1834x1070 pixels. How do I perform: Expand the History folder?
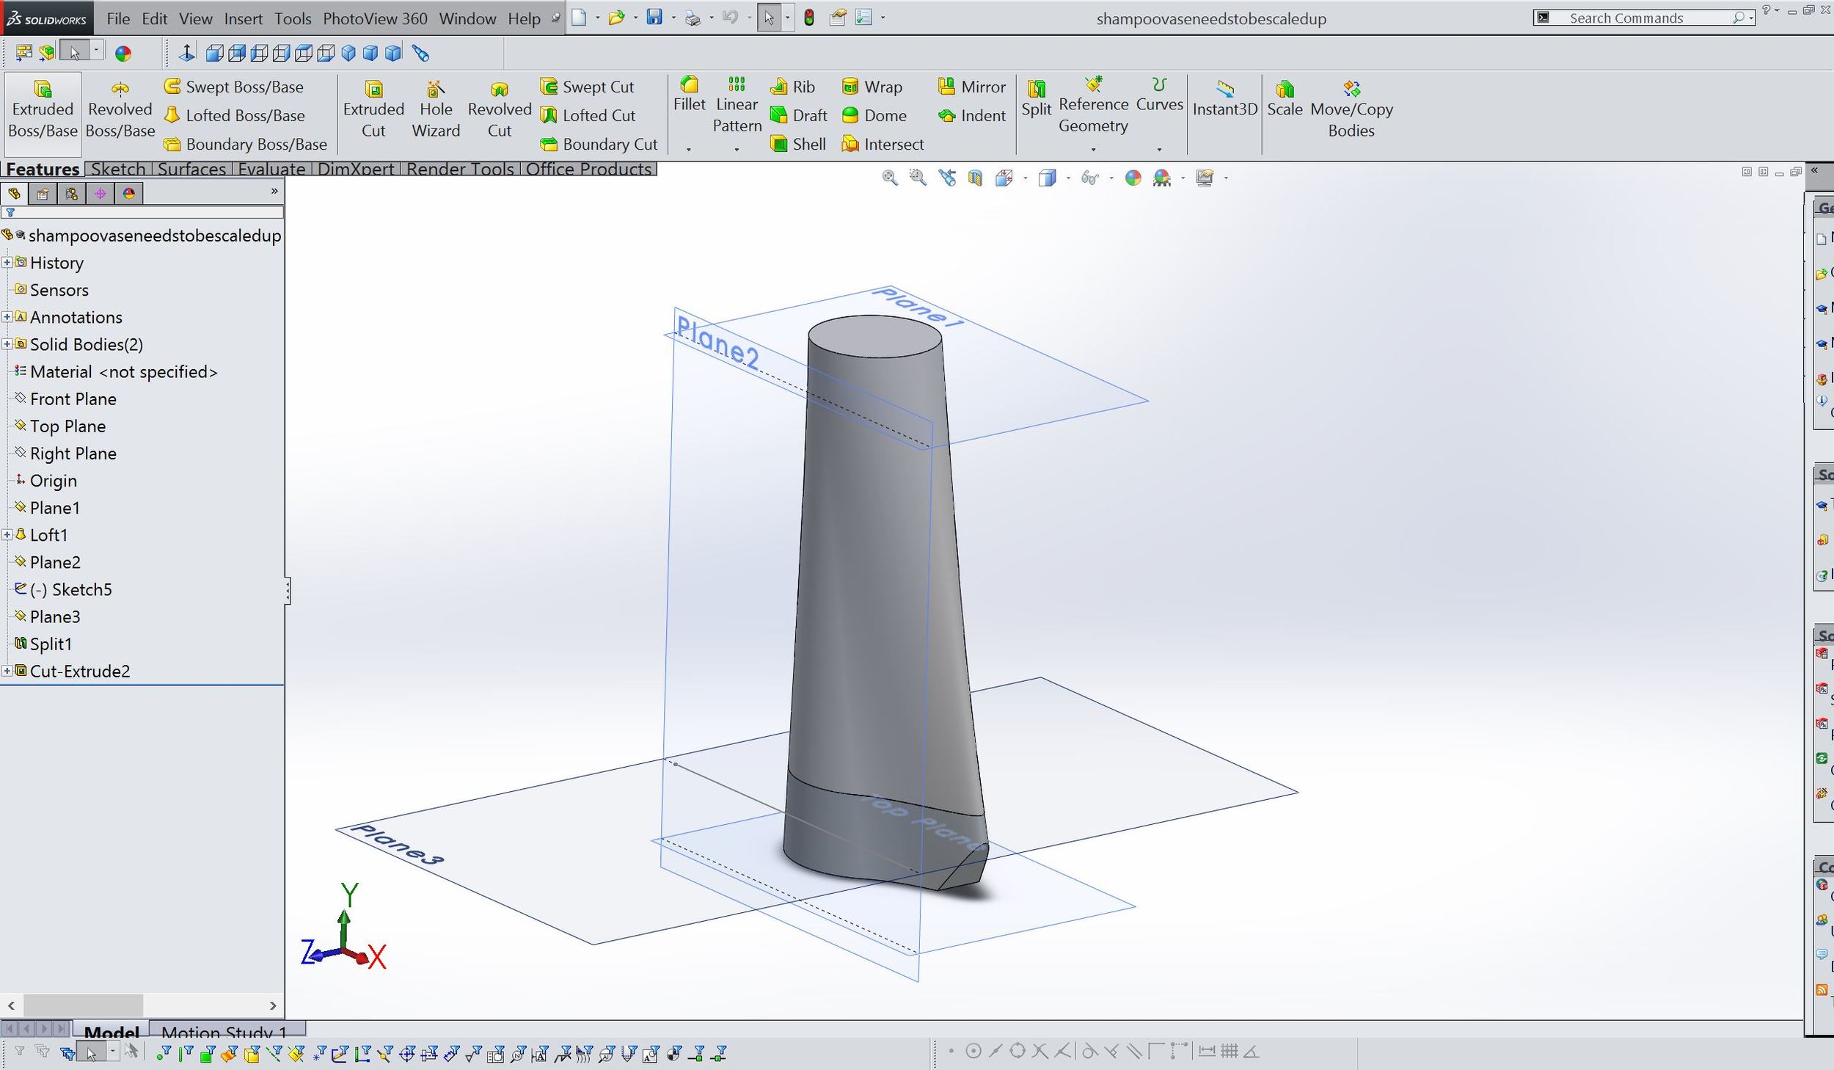(7, 263)
